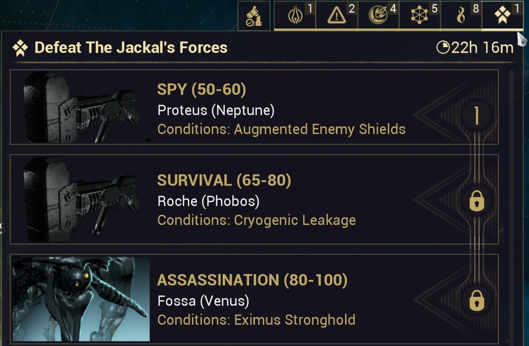Switch to the Invasions tab showing 4

(x=378, y=16)
